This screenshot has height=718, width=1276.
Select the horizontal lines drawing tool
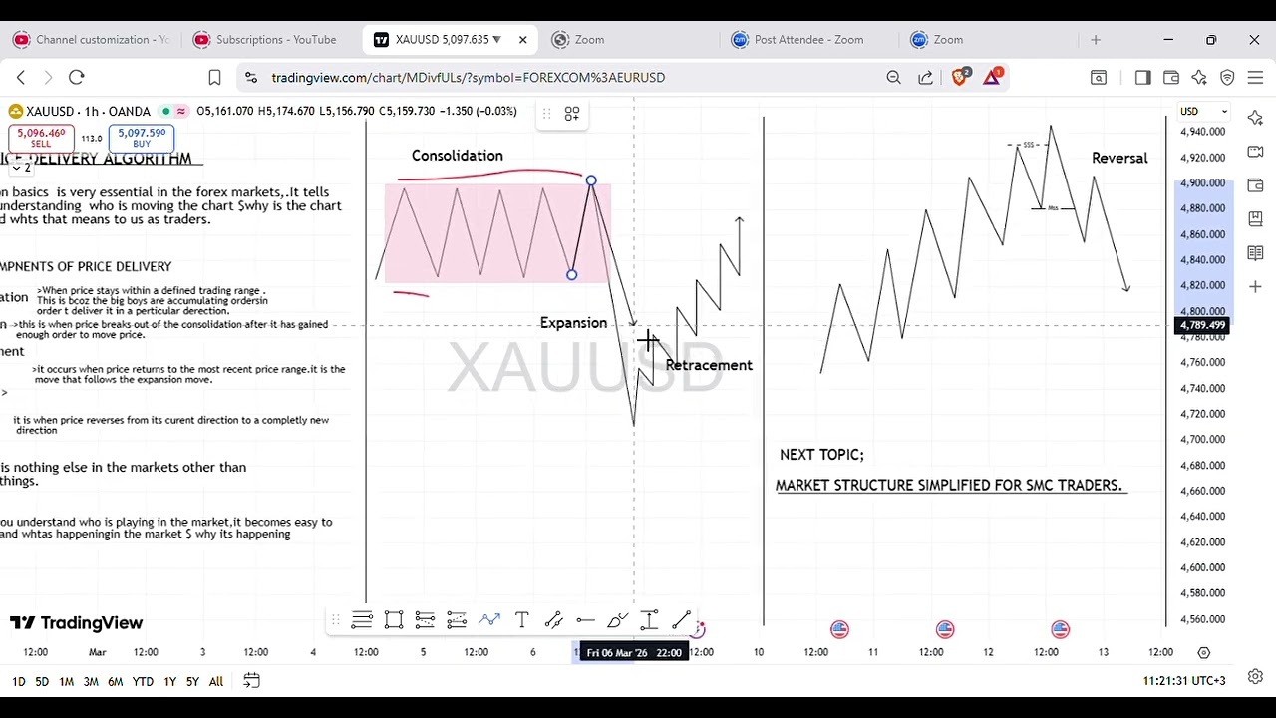(x=362, y=621)
